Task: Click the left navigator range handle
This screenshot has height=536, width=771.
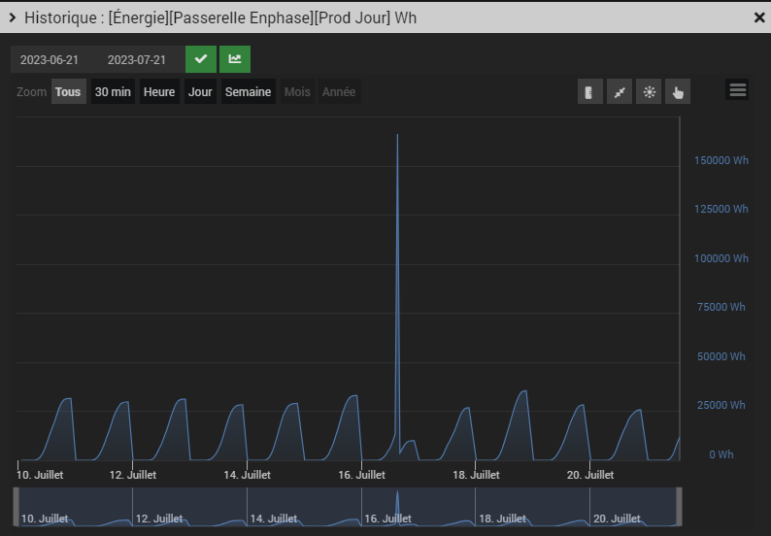Action: point(16,507)
